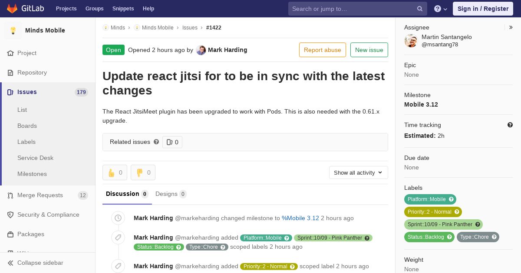The image size is (521, 273).
Task: Click the Related issues help icon
Action: point(156,142)
